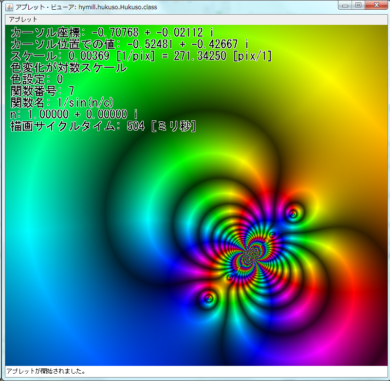Click the 色設定: 0 text
The width and height of the screenshot is (390, 381).
click(37, 79)
